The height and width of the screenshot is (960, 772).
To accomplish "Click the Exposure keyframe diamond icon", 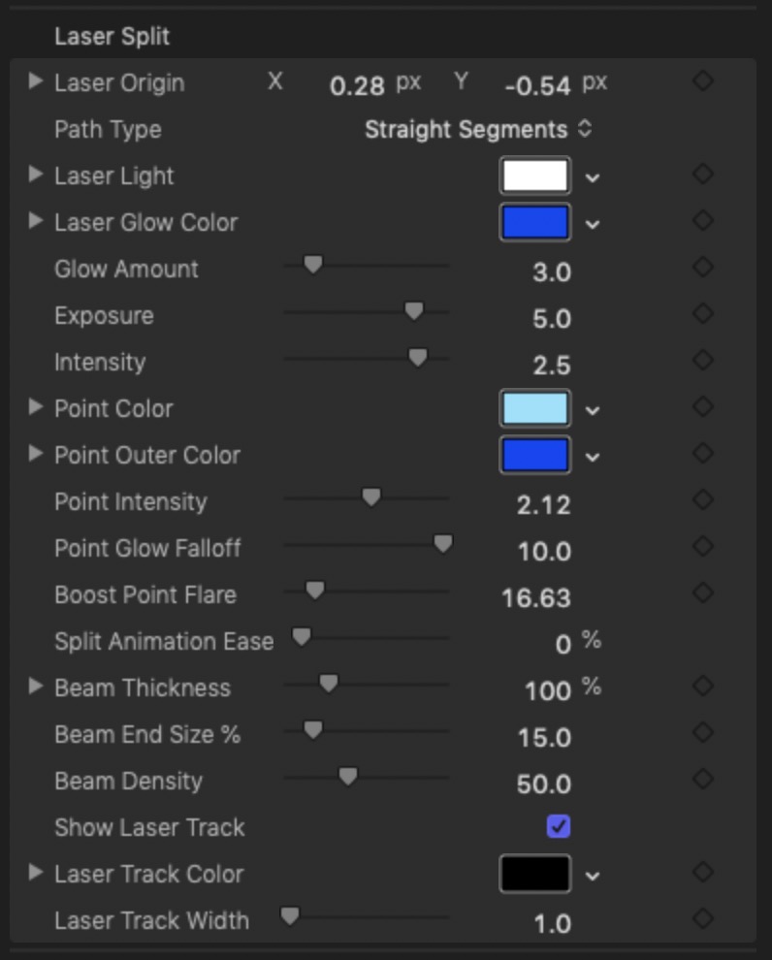I will click(x=703, y=313).
